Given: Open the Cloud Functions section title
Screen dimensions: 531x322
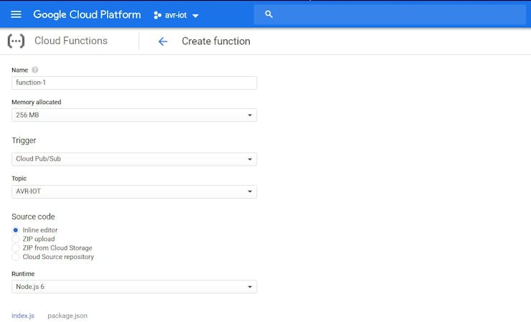Looking at the screenshot, I should (71, 41).
